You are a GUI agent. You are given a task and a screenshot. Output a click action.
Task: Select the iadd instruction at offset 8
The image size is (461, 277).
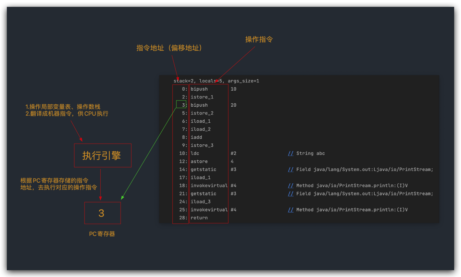[196, 137]
